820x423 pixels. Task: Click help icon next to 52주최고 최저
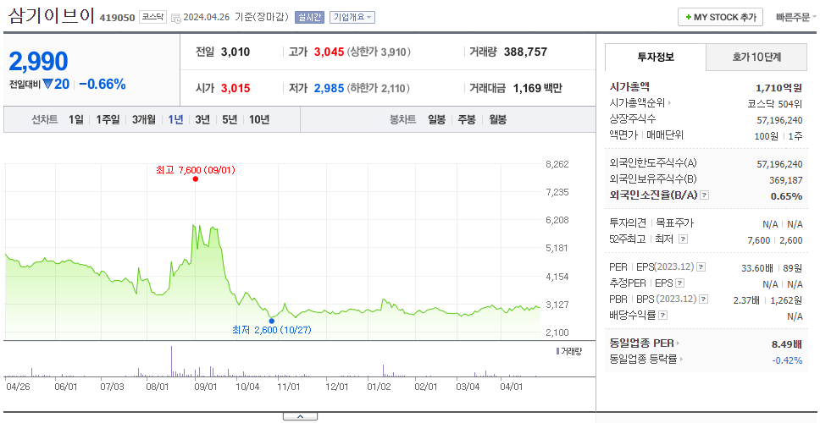coord(683,239)
